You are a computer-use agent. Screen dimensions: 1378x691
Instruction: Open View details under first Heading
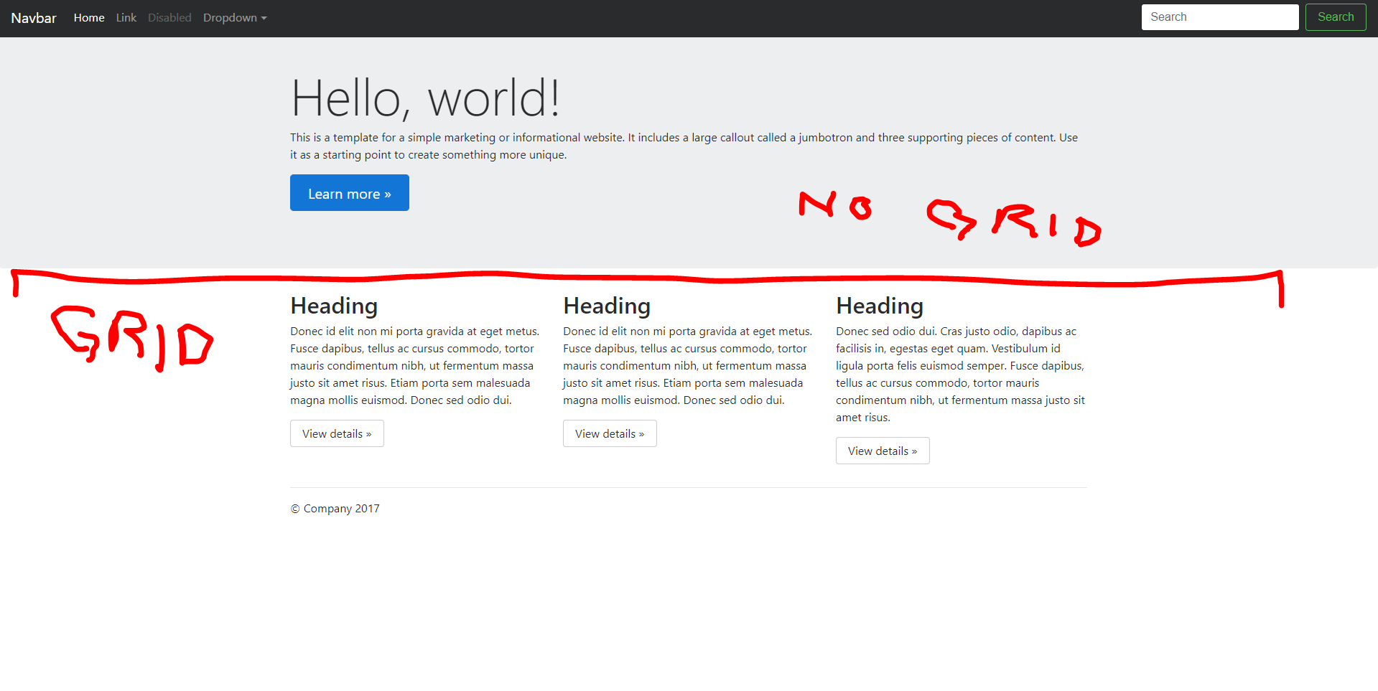337,433
